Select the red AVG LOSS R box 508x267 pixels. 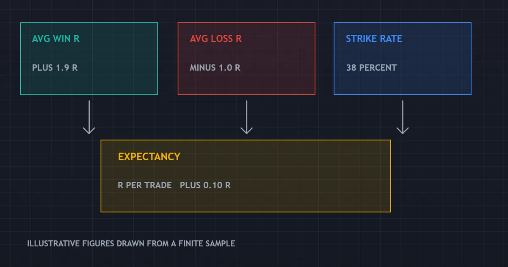tap(246, 58)
